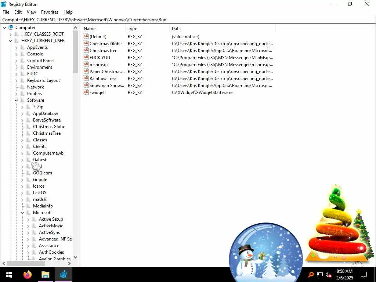Click Registry Editor taskbar icon
This screenshot has height=282, width=376.
[64, 275]
